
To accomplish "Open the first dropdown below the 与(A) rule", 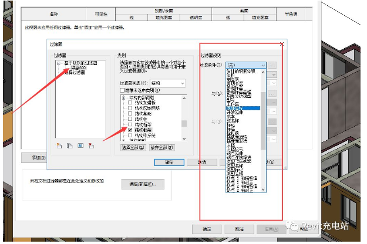I will click(274, 103).
